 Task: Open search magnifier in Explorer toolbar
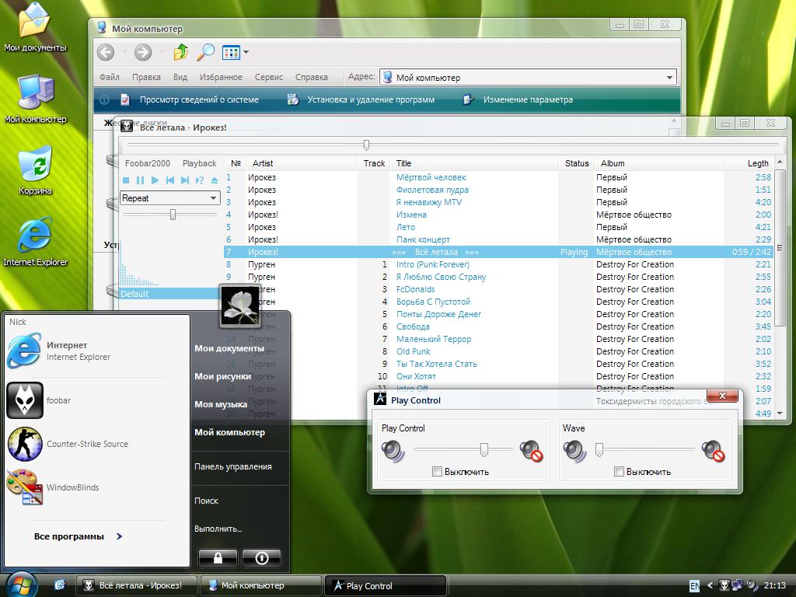[x=205, y=52]
